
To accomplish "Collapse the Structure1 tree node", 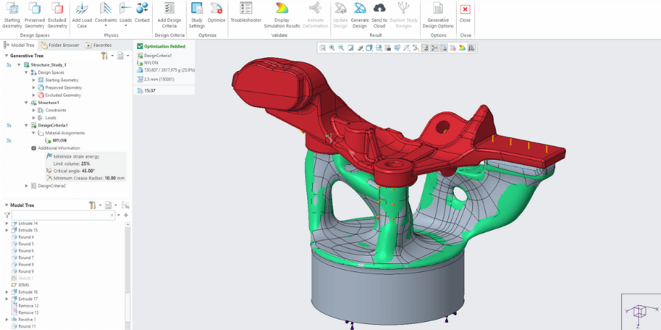I will (x=27, y=103).
